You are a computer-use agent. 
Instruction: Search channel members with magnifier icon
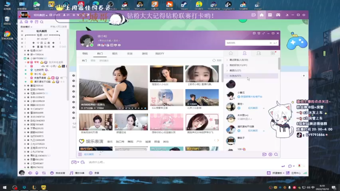(42, 22)
